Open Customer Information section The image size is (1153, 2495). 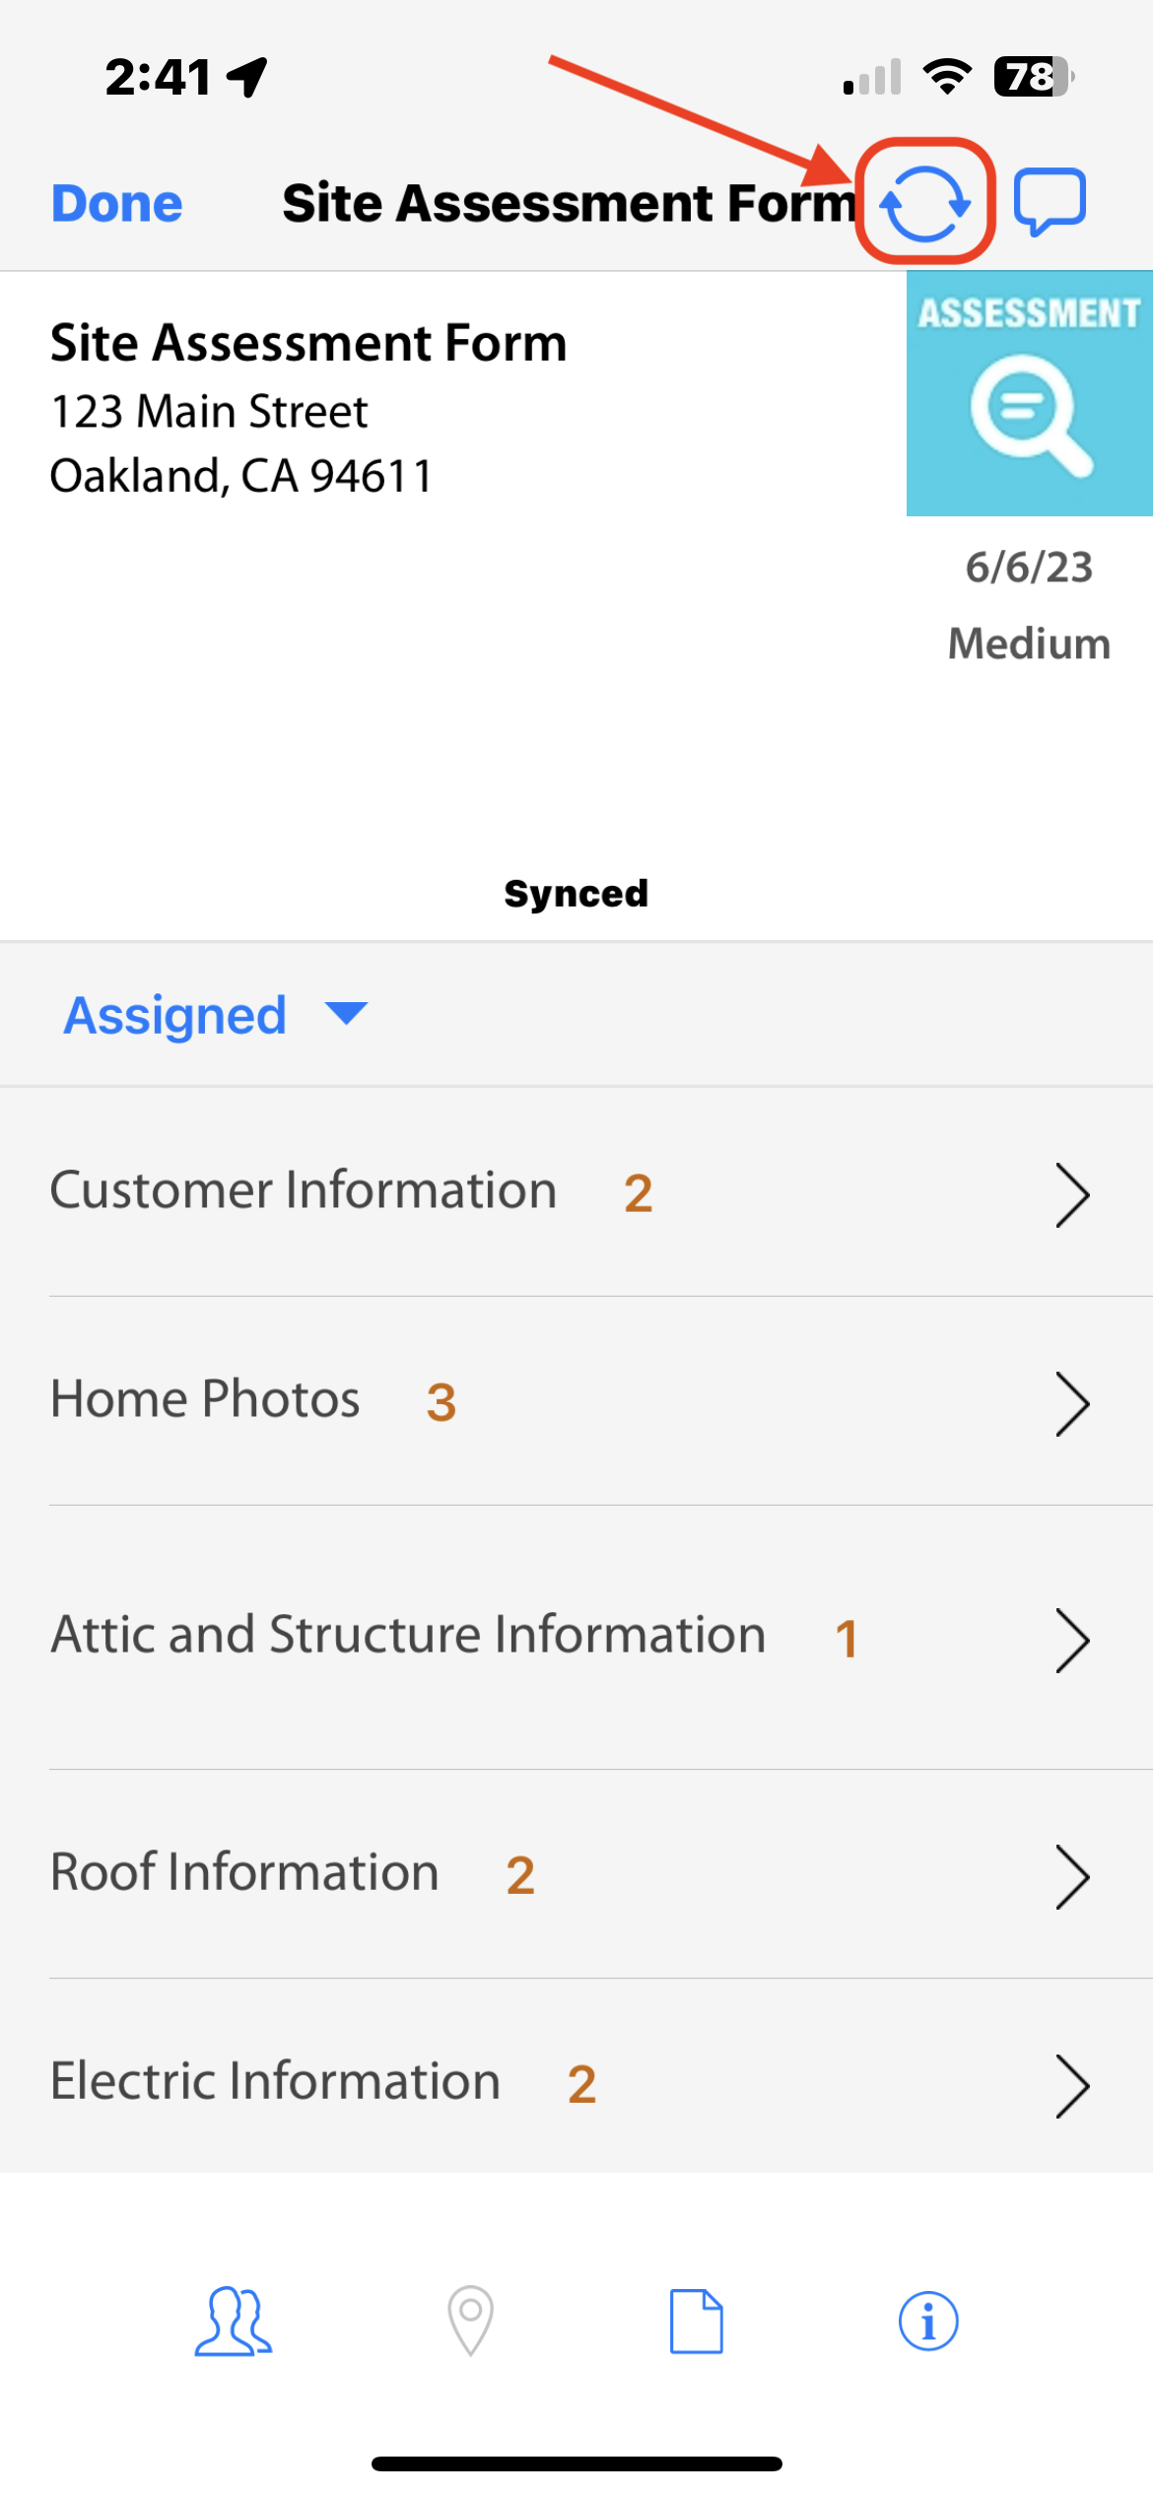(x=576, y=1192)
